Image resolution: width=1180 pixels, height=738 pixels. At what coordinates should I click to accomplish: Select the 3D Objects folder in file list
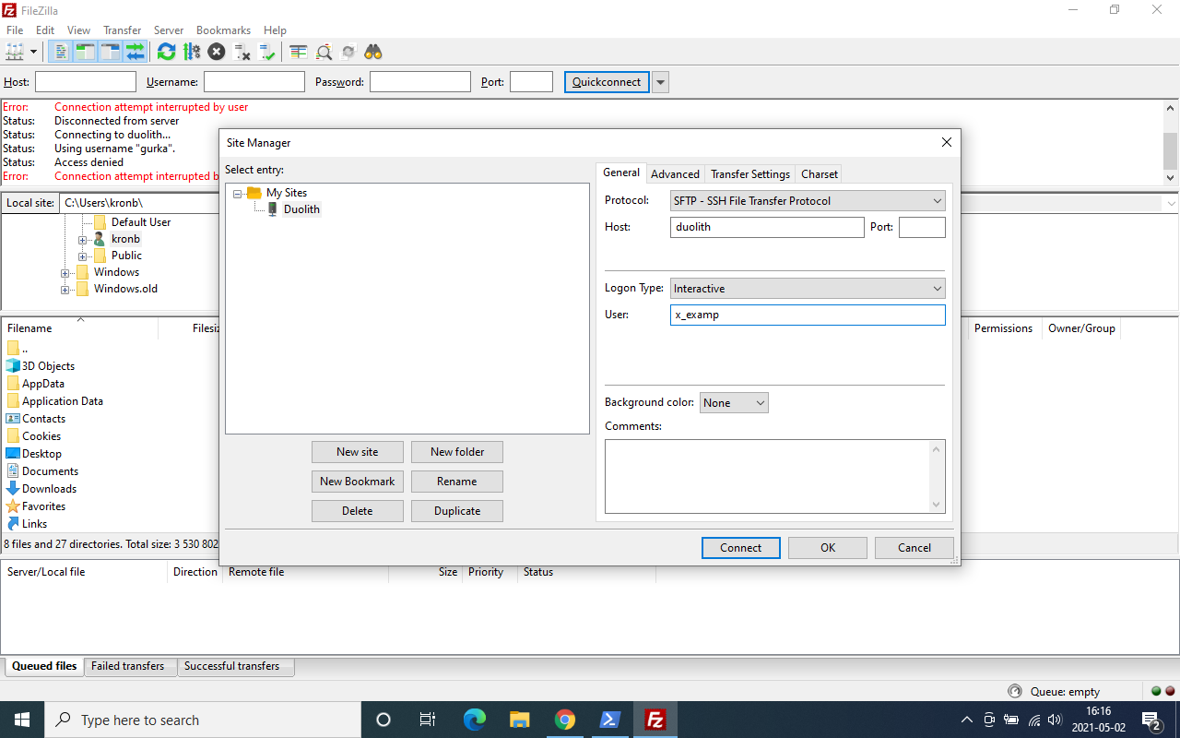pyautogui.click(x=48, y=366)
